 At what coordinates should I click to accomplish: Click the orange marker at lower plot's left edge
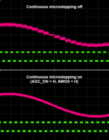[x=0, y=71]
